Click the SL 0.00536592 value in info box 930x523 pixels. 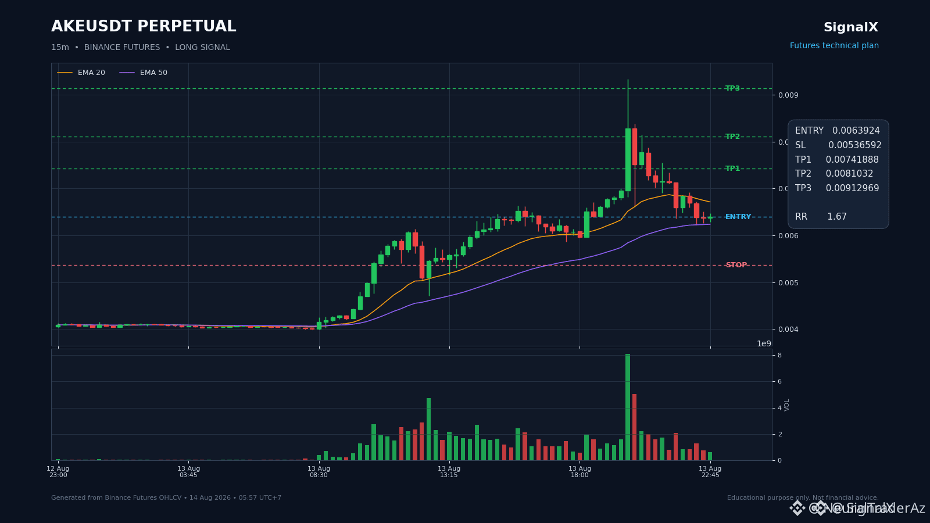(838, 145)
